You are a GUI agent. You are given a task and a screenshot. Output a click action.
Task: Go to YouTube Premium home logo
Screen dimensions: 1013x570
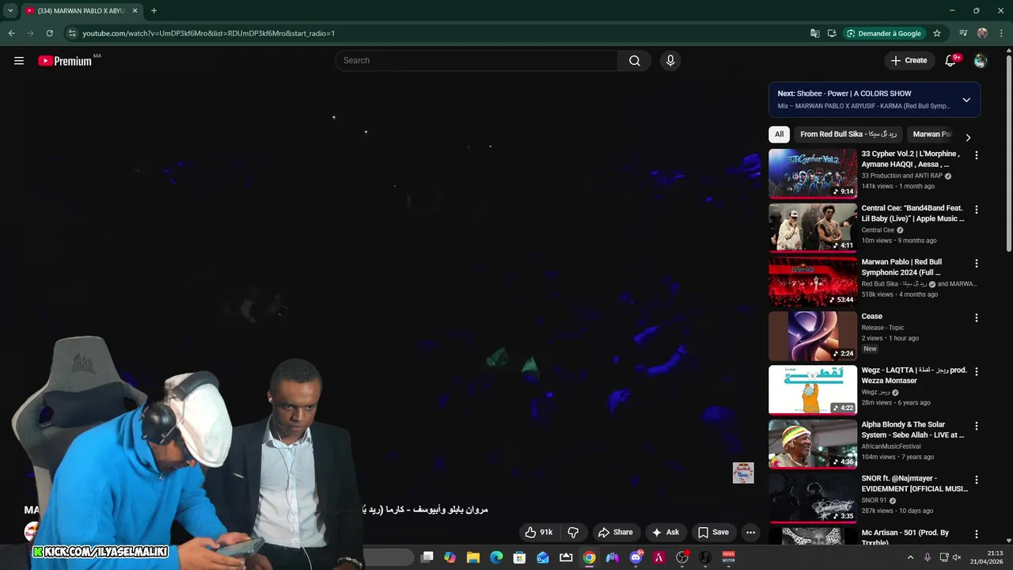65,61
